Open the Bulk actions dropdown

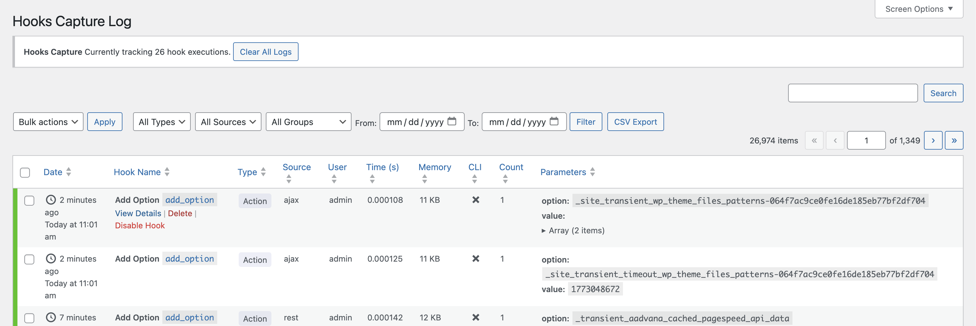pos(48,122)
